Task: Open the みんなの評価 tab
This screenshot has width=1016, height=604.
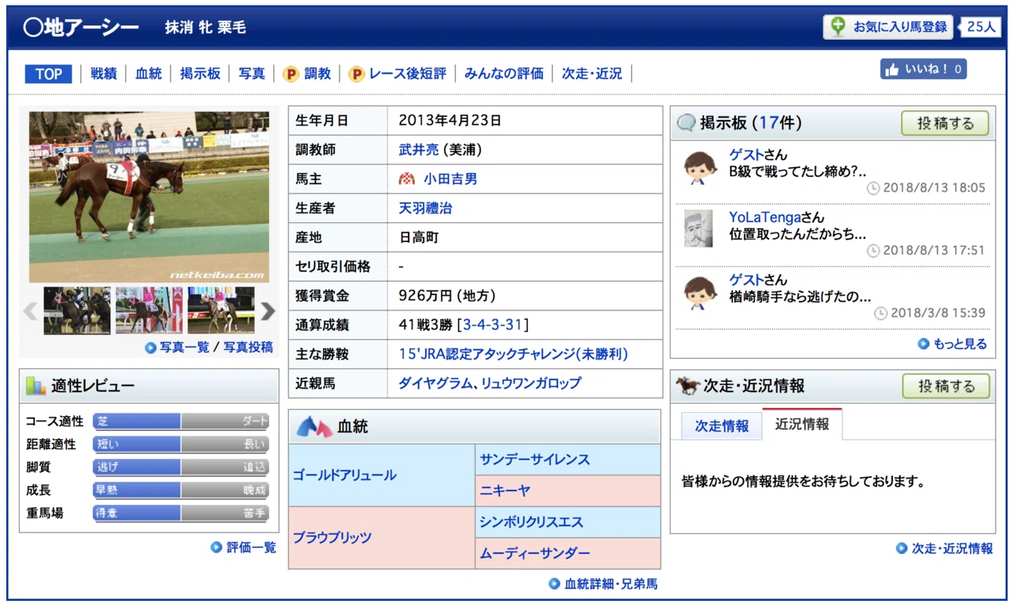Action: 504,74
